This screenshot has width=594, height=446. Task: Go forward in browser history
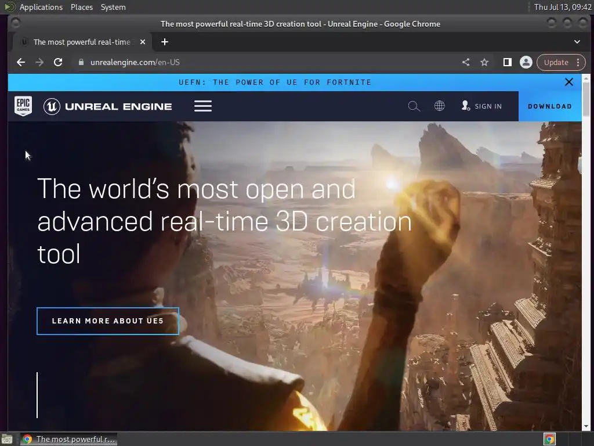click(39, 62)
